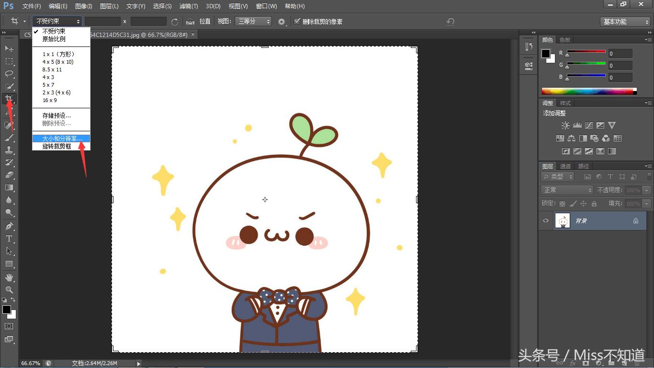Screen dimensions: 654x368
Task: Select the Lasso tool
Action: pyautogui.click(x=9, y=74)
